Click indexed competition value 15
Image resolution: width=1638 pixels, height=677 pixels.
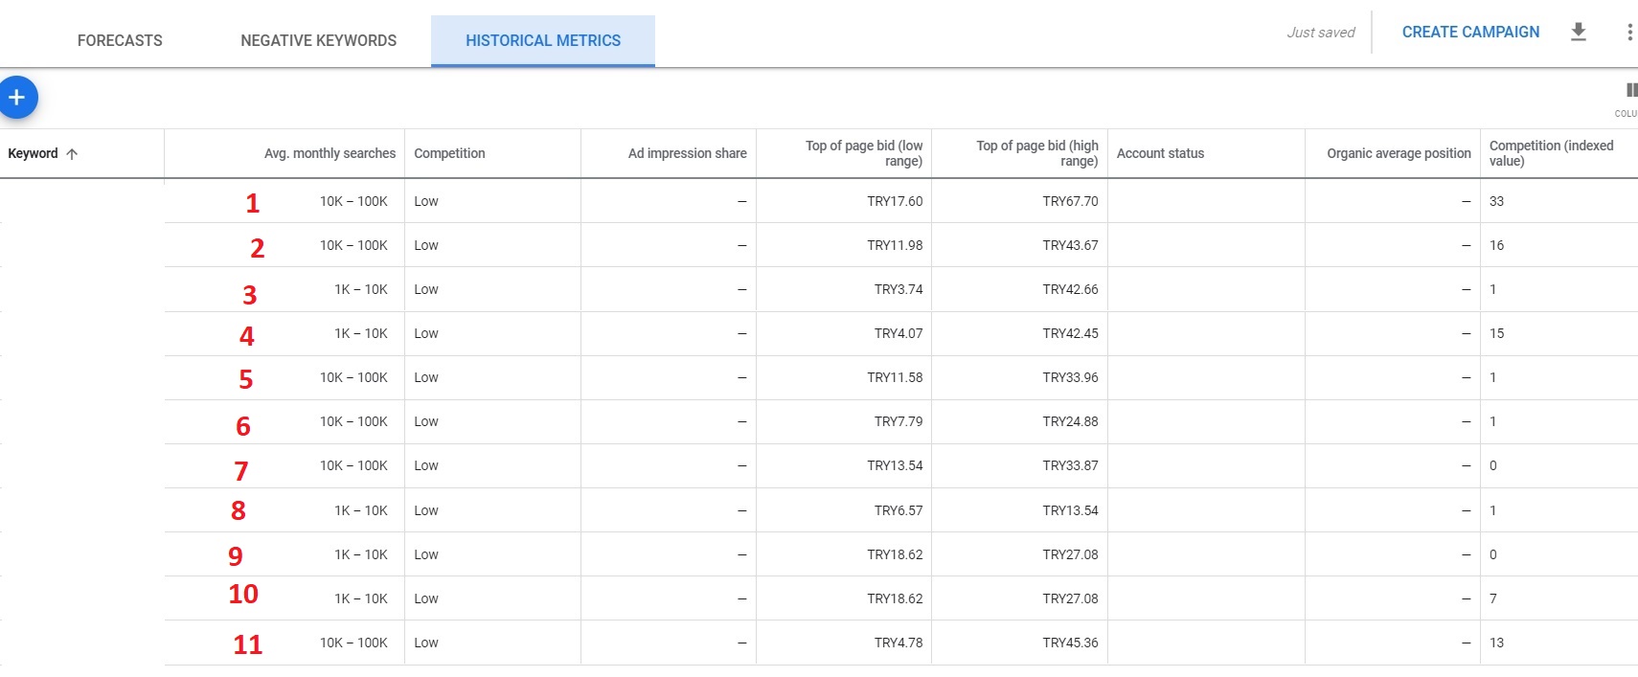coord(1496,333)
